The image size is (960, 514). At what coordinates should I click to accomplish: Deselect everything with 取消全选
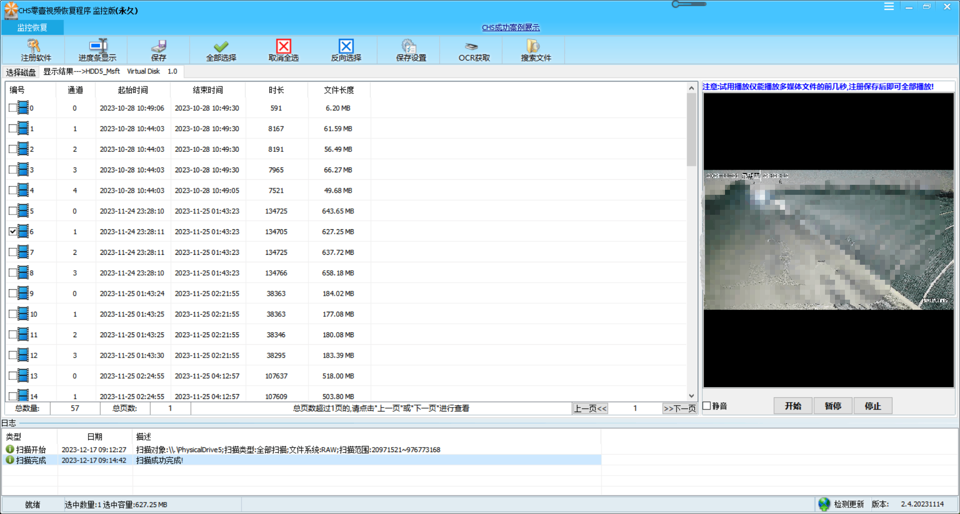283,50
